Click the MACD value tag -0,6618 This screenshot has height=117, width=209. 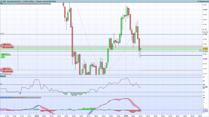point(205,111)
